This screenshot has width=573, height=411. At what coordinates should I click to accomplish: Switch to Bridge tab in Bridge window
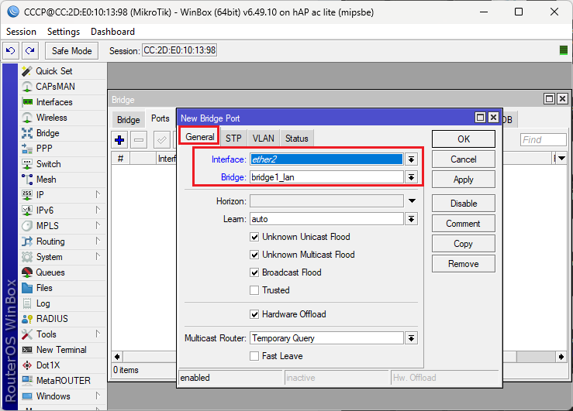pyautogui.click(x=128, y=120)
